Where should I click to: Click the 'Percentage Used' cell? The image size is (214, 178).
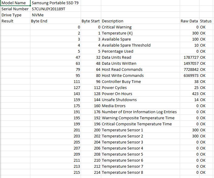pos(140,51)
